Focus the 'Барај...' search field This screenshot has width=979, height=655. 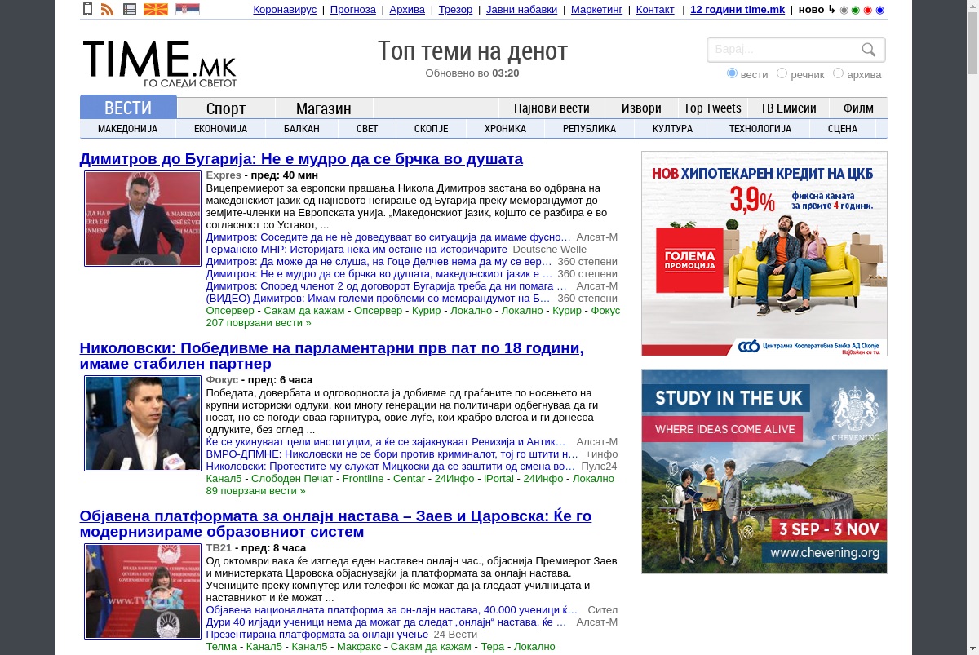[785, 50]
